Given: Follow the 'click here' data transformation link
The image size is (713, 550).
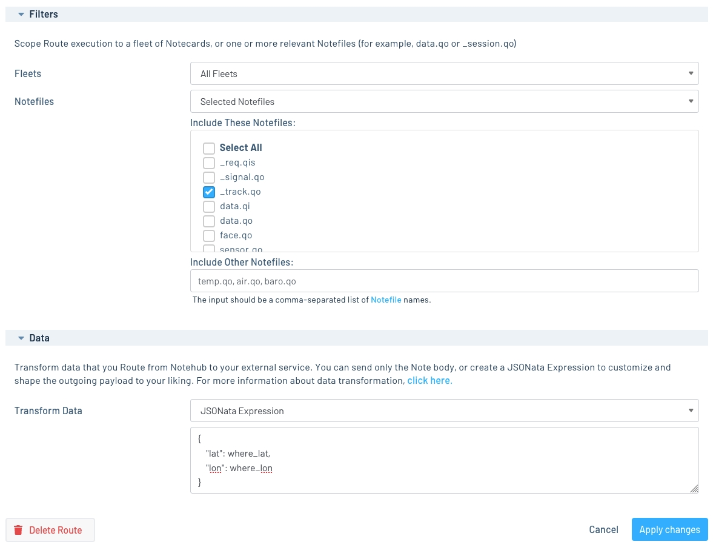Looking at the screenshot, I should pos(429,381).
